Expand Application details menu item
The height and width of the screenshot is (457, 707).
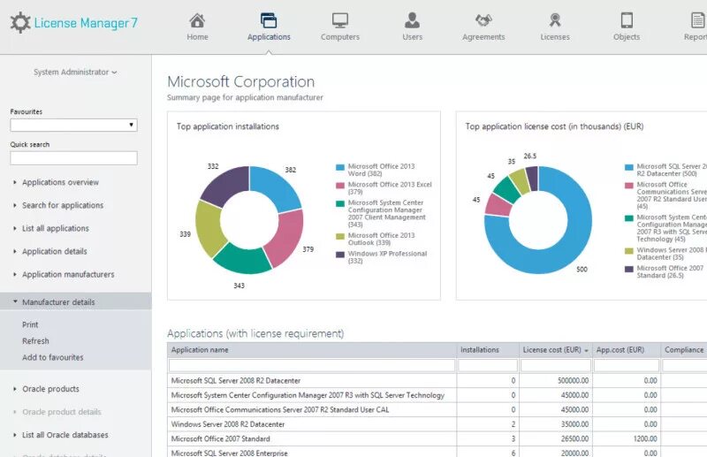55,251
